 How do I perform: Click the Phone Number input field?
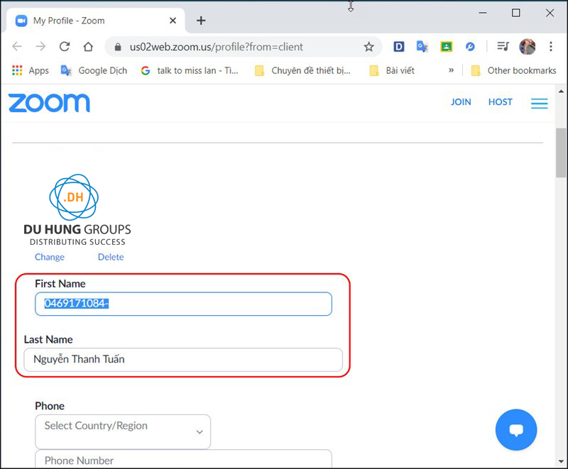183,460
